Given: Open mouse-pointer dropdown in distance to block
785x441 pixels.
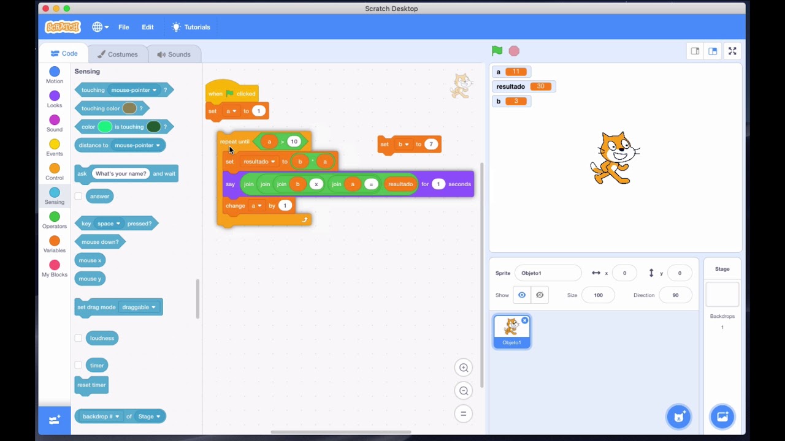Looking at the screenshot, I should click(x=137, y=145).
